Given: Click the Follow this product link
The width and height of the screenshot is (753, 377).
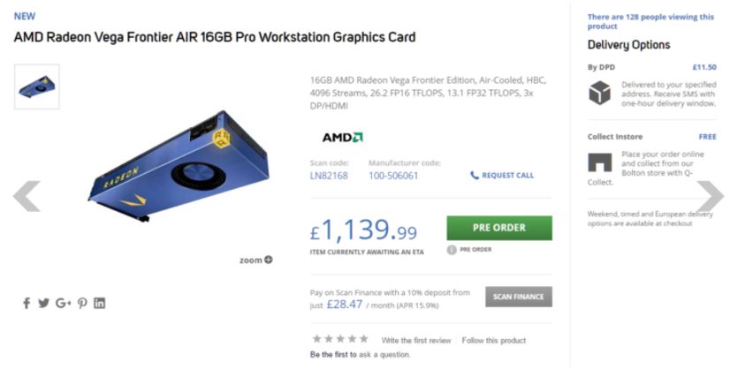Looking at the screenshot, I should coord(494,341).
